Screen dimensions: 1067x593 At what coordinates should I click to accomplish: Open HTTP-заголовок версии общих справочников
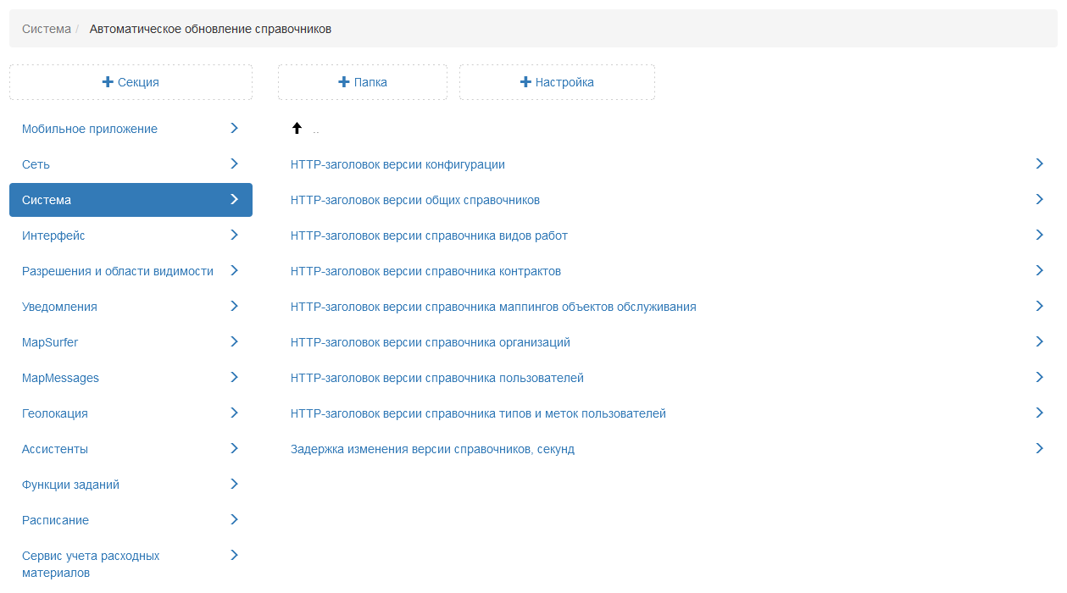tap(415, 200)
